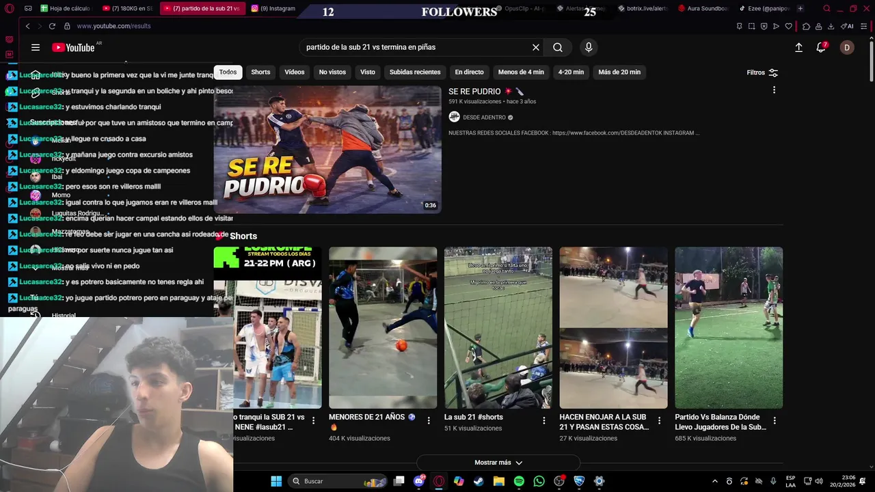Click the heart bookmark icon in address bar
Image resolution: width=875 pixels, height=492 pixels.
(x=788, y=26)
